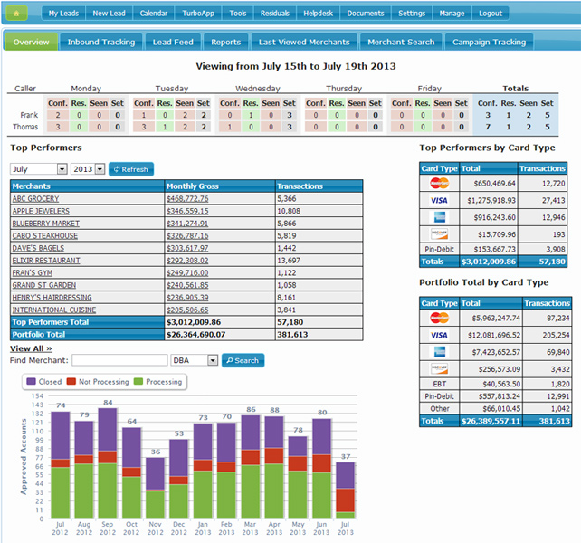Viewport: 581px width, 543px height.
Task: Open FRAN'S GYM merchant link
Action: pyautogui.click(x=33, y=272)
